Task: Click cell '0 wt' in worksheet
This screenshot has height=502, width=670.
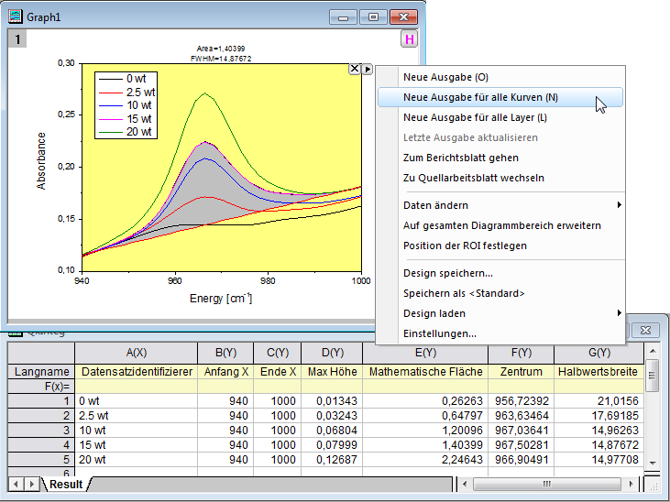Action: 137,401
